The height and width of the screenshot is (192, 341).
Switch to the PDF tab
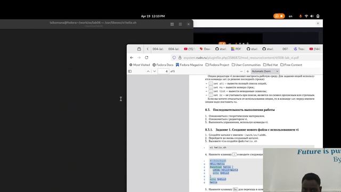[x=236, y=49]
